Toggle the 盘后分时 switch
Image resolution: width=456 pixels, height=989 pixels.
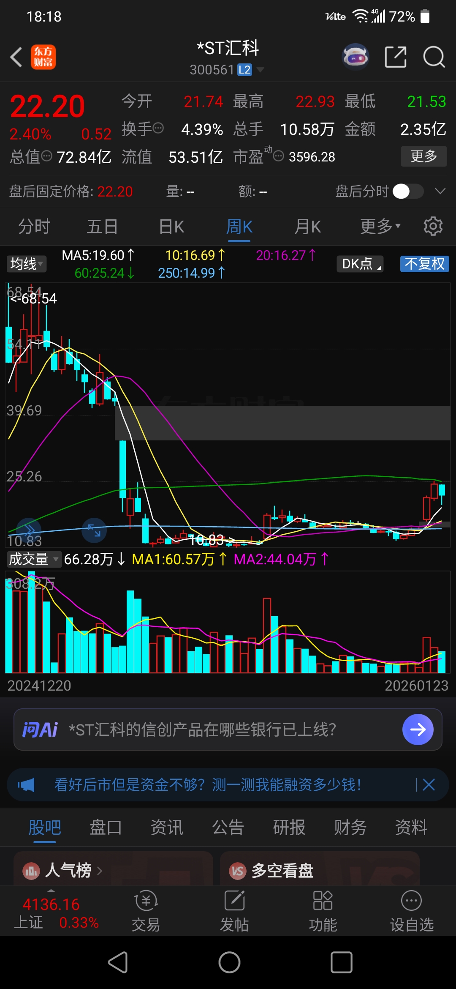[x=408, y=191]
